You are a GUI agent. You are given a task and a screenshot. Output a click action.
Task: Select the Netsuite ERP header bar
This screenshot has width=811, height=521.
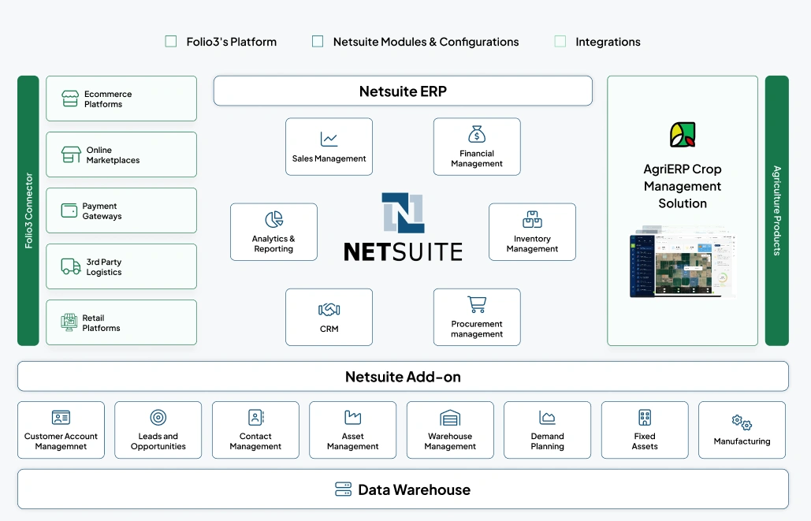pyautogui.click(x=403, y=91)
